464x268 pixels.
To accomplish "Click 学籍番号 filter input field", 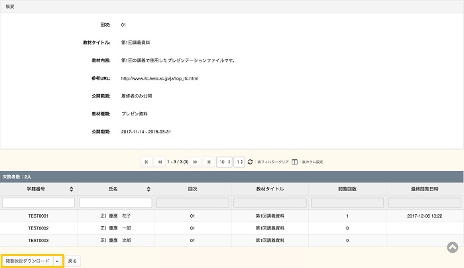I will click(38, 202).
